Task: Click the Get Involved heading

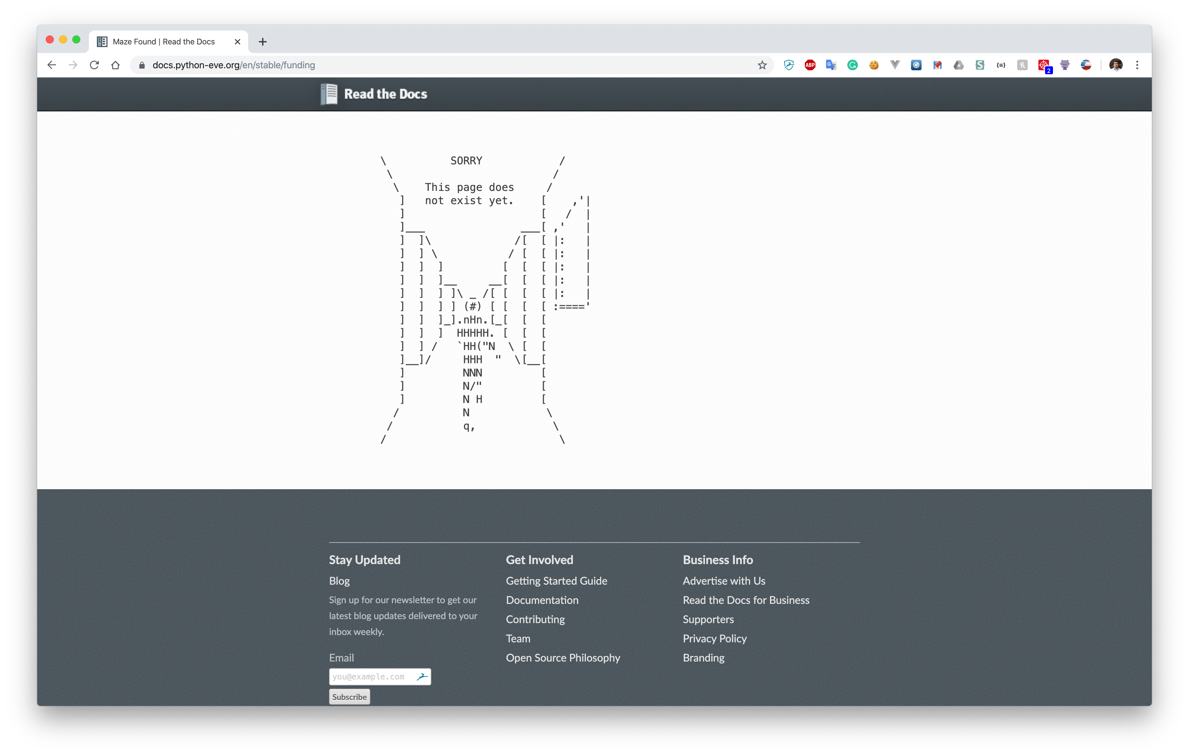Action: click(539, 560)
